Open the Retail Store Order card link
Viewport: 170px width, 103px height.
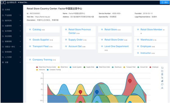coord(114,40)
